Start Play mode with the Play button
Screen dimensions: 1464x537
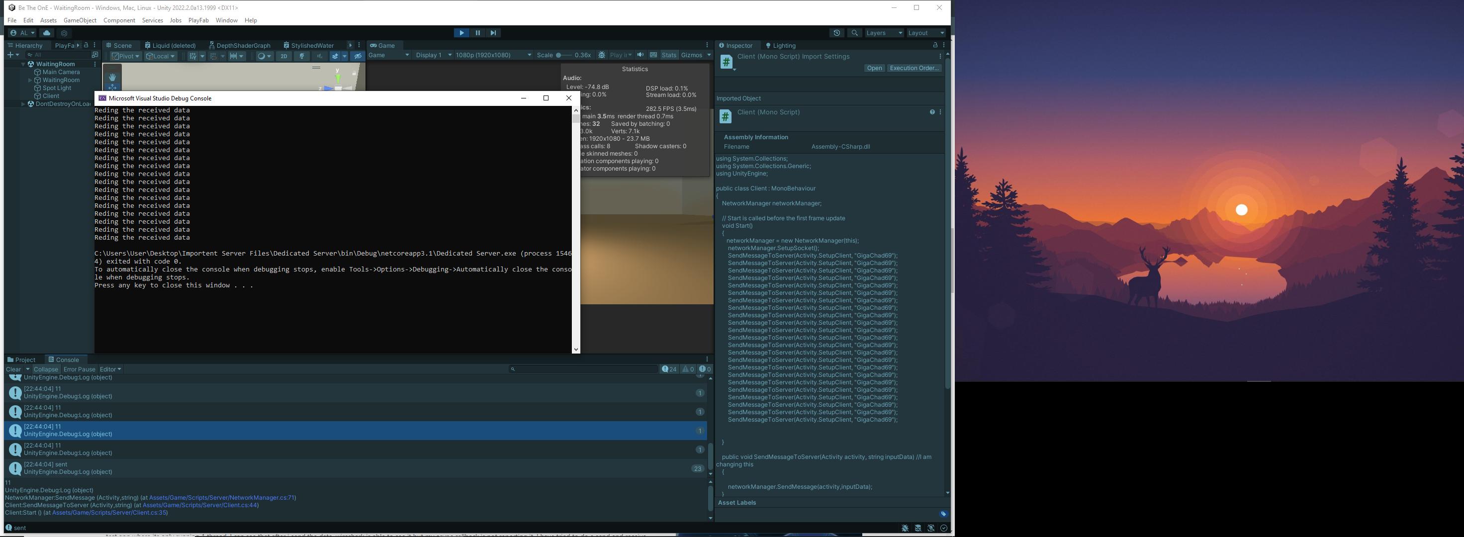[461, 33]
